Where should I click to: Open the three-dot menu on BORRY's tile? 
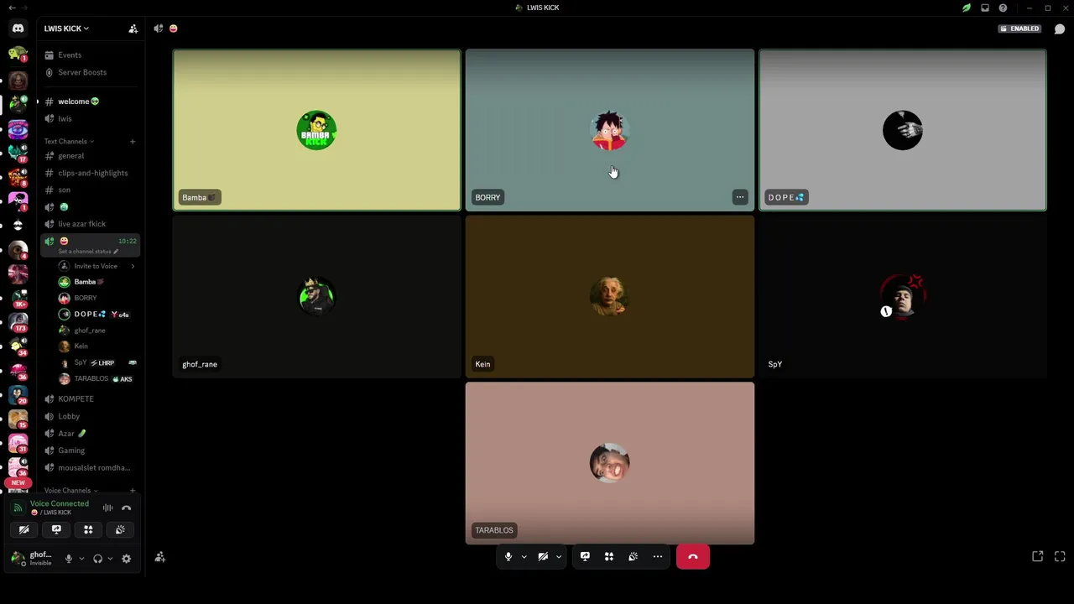(740, 197)
